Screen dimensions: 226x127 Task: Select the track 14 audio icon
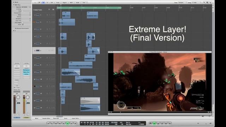pyautogui.click(x=38, y=108)
